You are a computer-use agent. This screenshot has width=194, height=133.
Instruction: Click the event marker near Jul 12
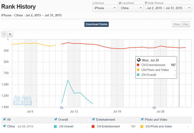pyautogui.click(x=61, y=108)
